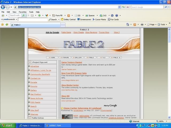
Task: Click the Xbox Cheats ad link
Action: click(79, 33)
